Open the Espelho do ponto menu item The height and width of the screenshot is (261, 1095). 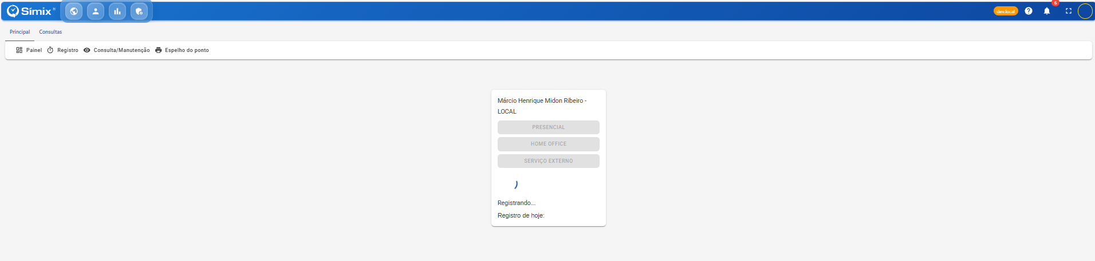[182, 50]
